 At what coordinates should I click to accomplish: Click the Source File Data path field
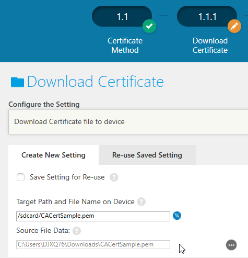click(x=93, y=244)
